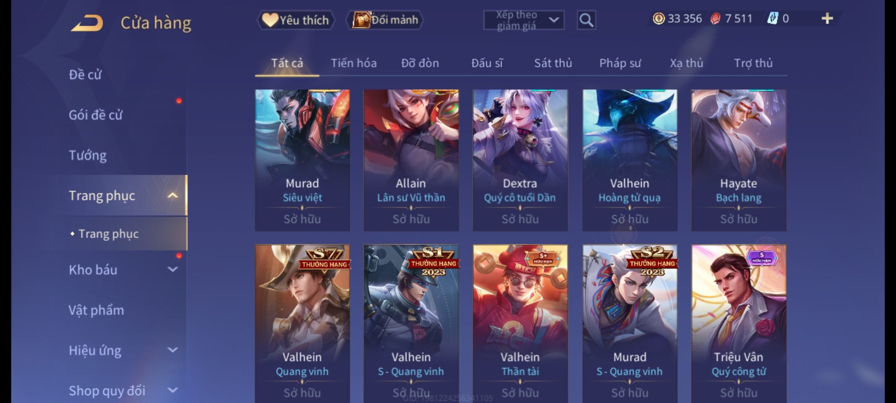Switch to the Sát thủ tab
Viewport: 896px width, 403px height.
[553, 63]
